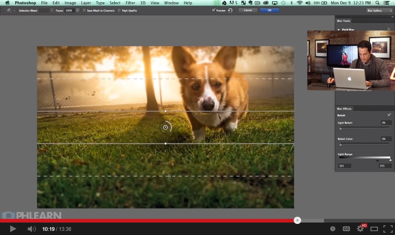Open Spotlight search
The height and width of the screenshot is (235, 395).
click(377, 3)
